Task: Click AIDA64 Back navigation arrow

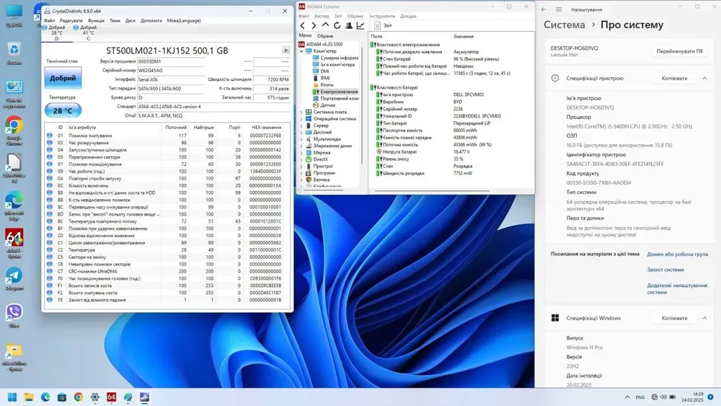Action: click(x=303, y=25)
